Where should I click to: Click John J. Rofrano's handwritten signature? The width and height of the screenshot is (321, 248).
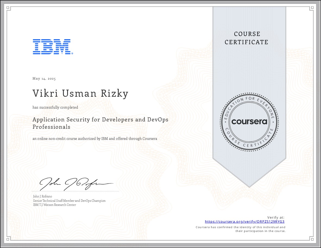76,184
